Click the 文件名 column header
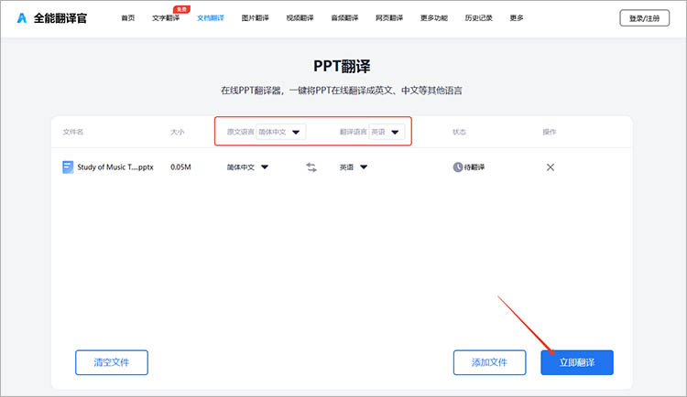 click(x=72, y=132)
